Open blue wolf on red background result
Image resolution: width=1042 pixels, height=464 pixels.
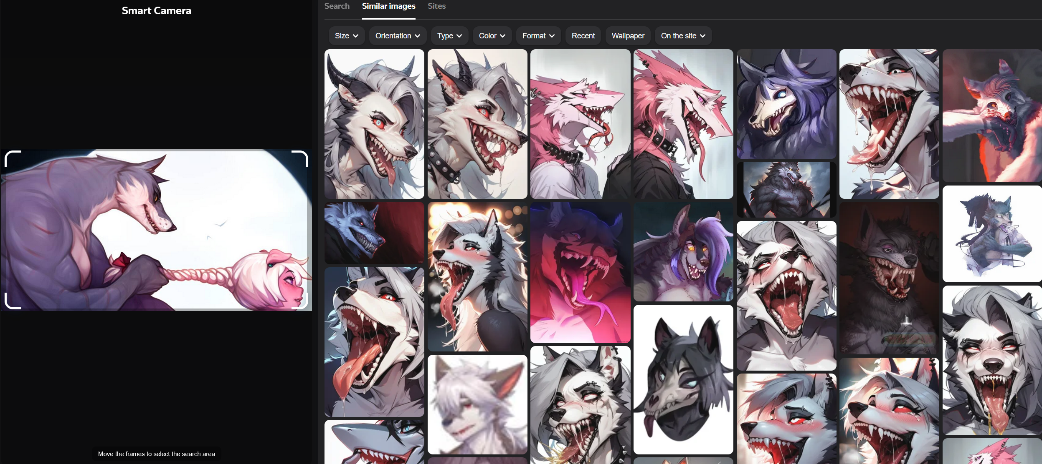coord(374,233)
